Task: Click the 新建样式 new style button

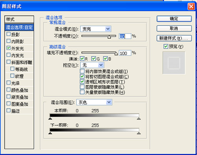Action: 174,38
